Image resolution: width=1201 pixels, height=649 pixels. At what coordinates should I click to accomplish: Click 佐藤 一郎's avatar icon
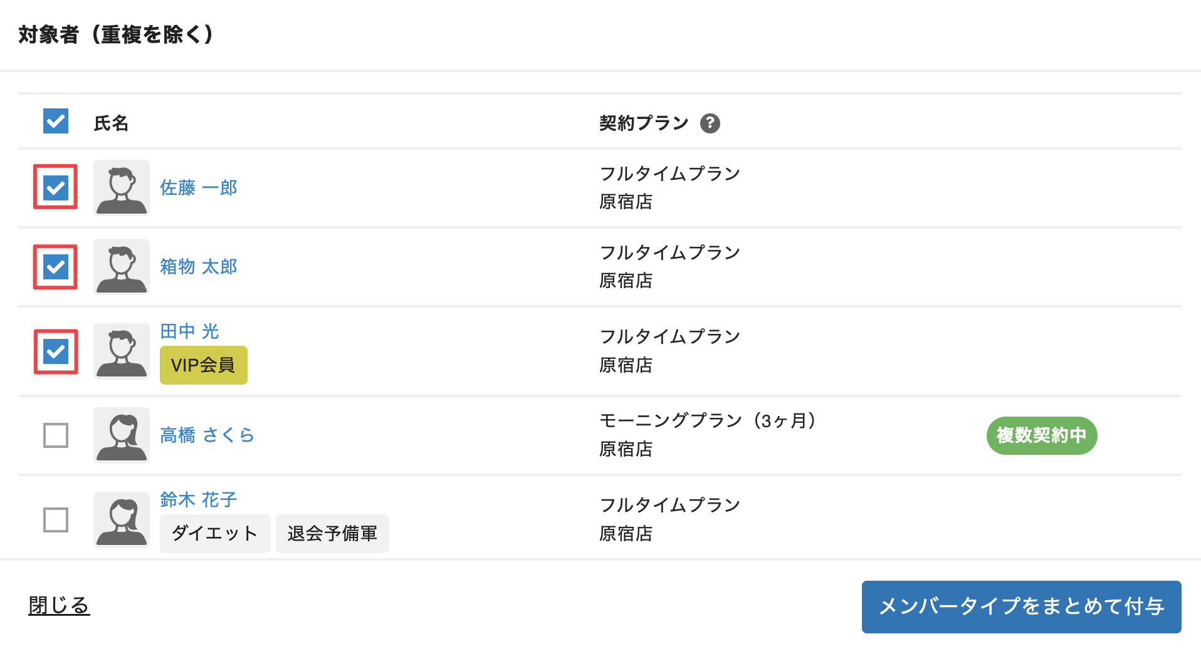pos(122,188)
